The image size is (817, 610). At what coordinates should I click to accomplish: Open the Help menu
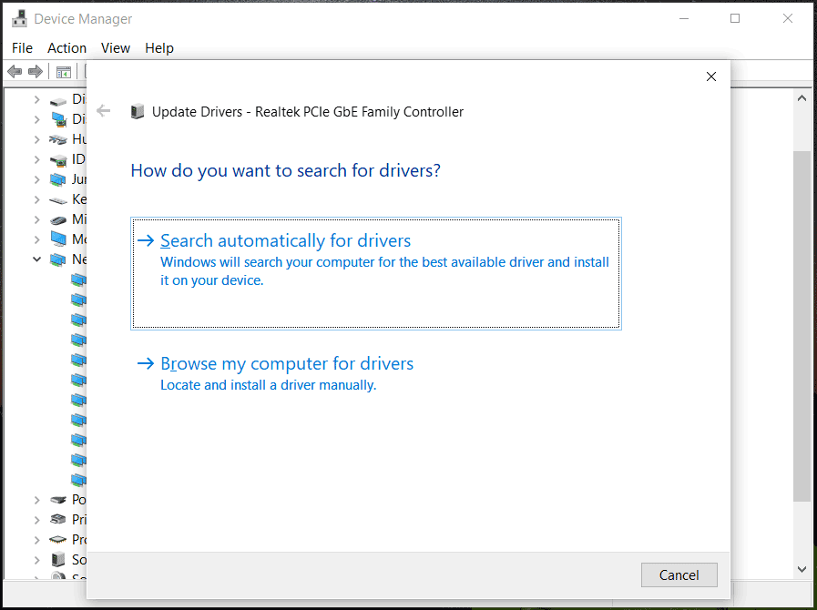click(159, 47)
